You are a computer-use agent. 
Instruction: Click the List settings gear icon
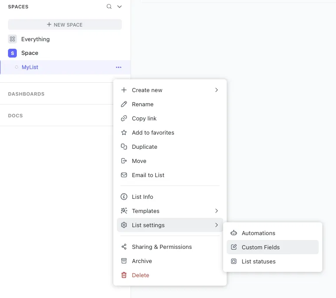coord(124,225)
